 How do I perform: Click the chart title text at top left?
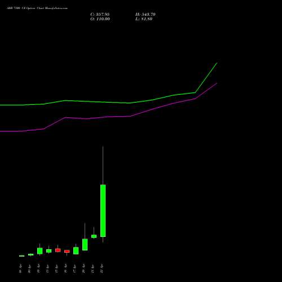tap(37, 8)
